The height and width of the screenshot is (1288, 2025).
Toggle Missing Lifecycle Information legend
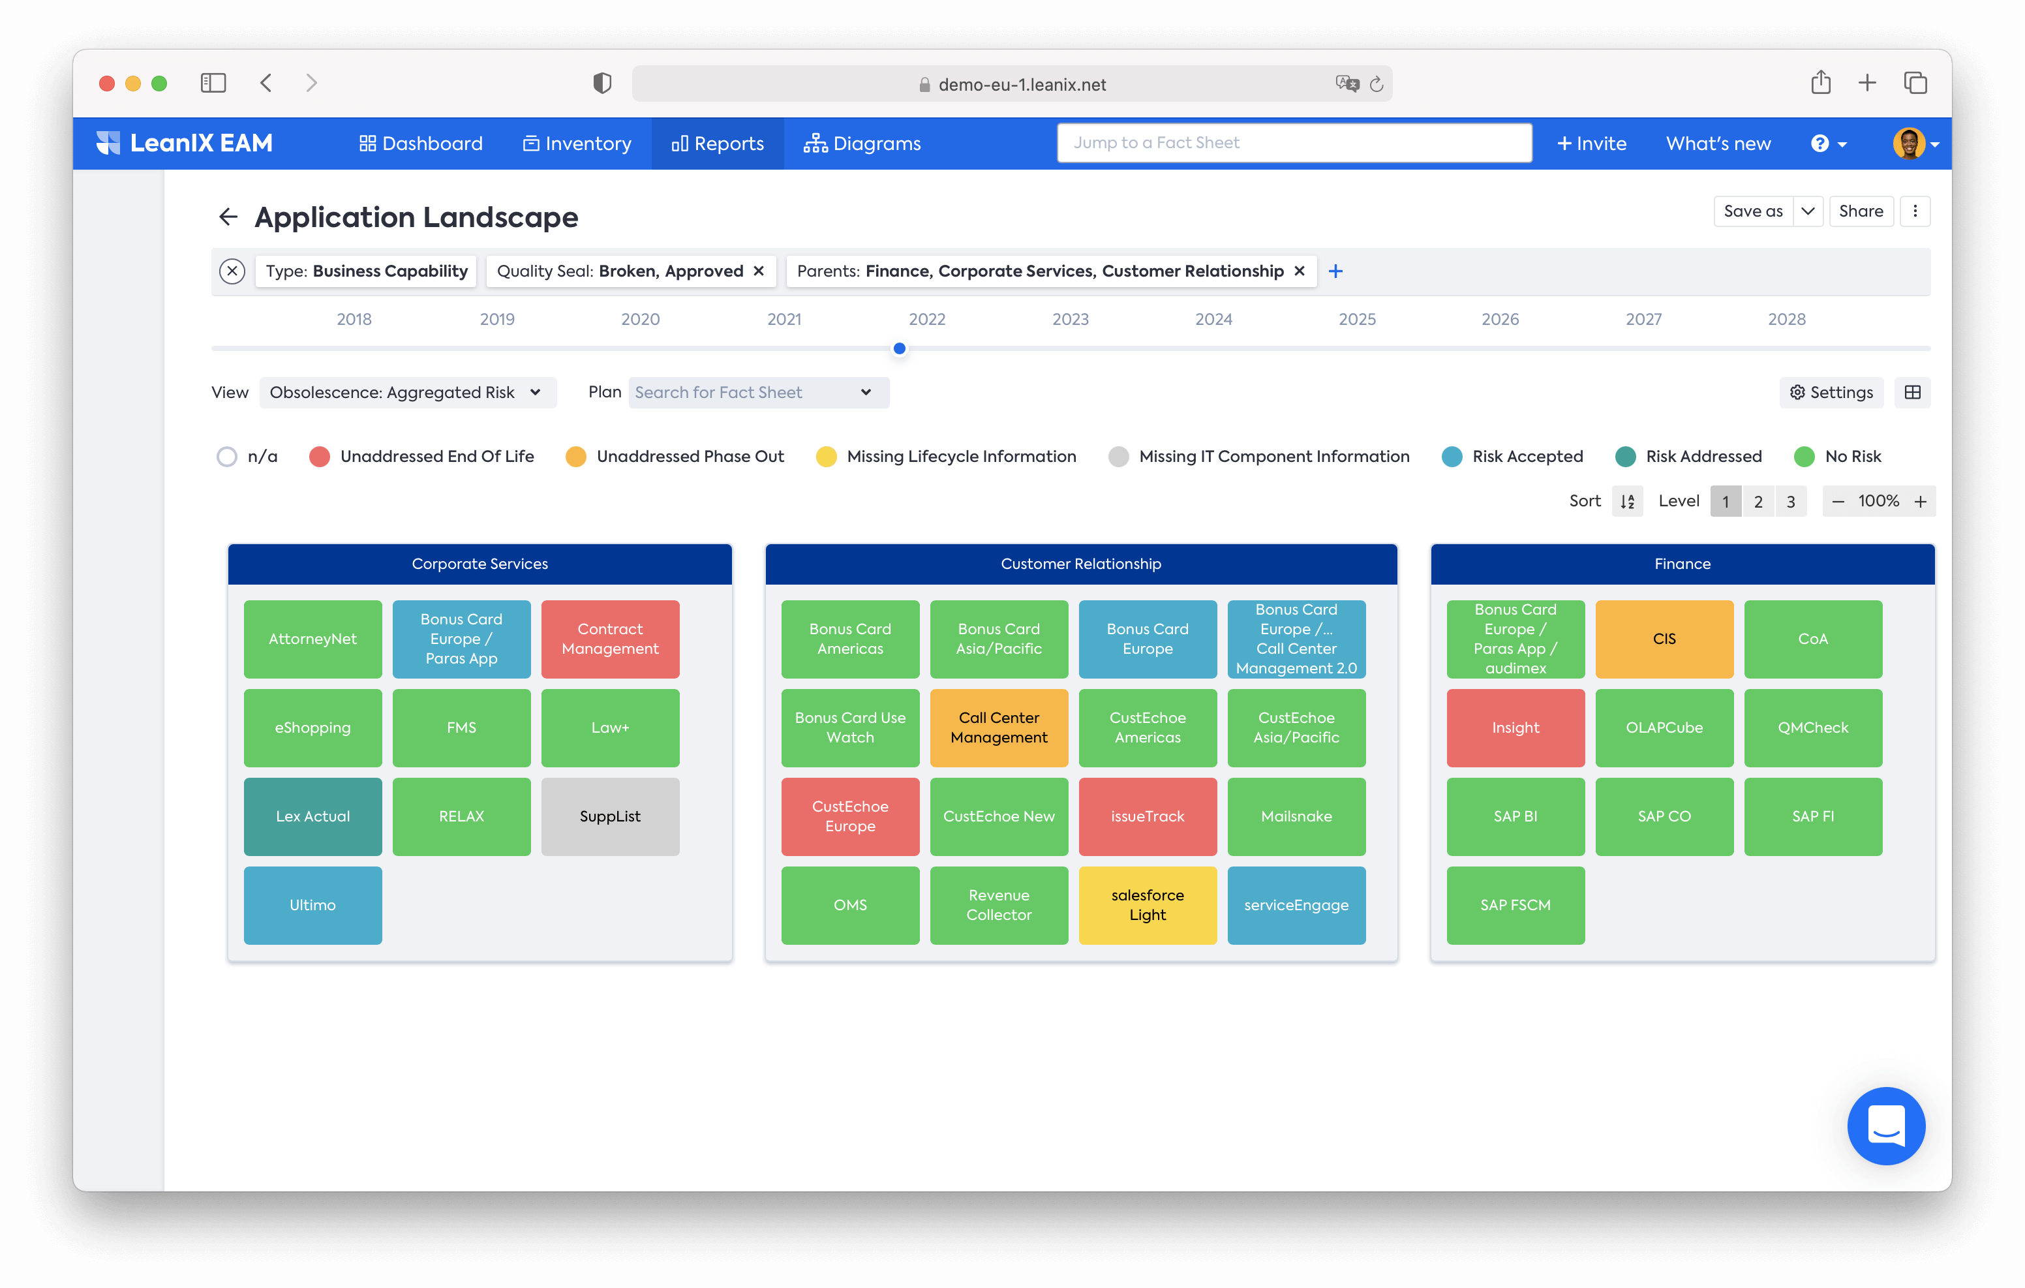point(946,456)
